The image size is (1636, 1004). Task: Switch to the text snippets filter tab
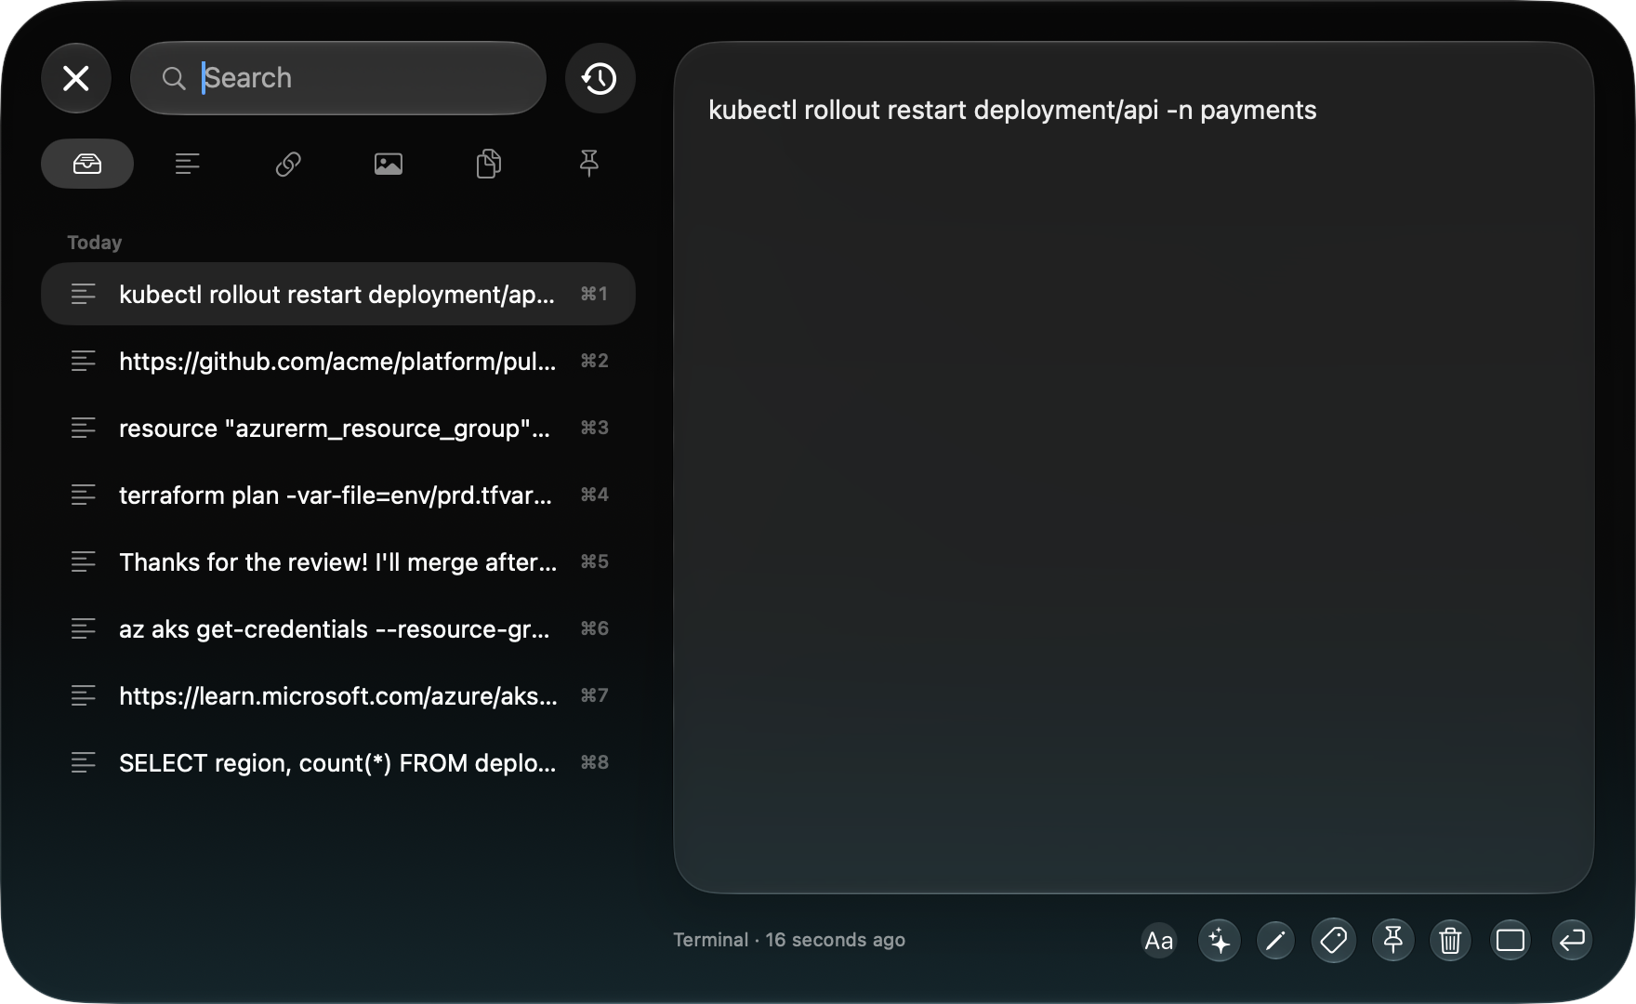[x=188, y=164]
